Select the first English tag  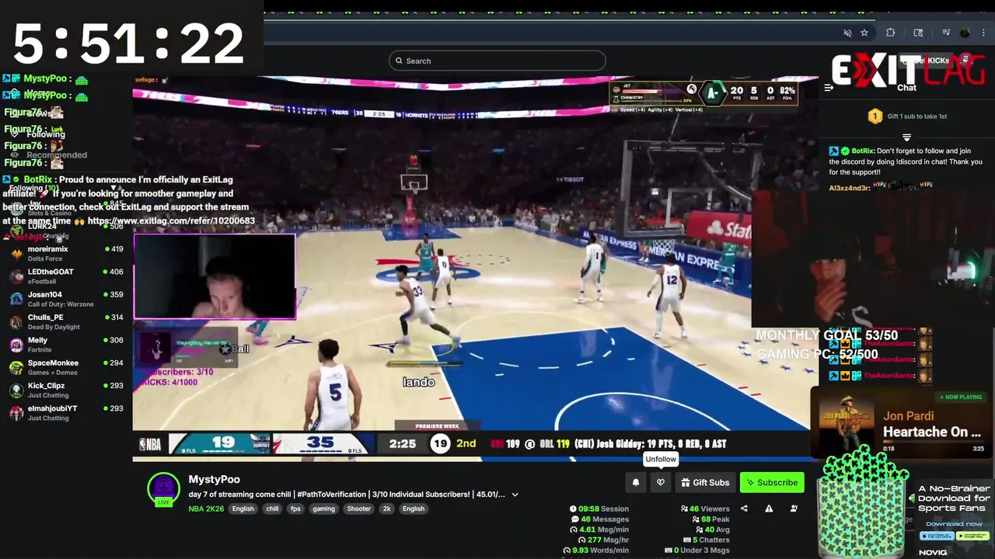pos(243,509)
